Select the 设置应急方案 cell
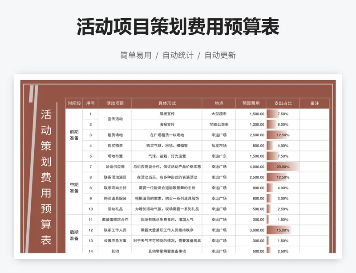The width and height of the screenshot is (356, 273). 115,241
